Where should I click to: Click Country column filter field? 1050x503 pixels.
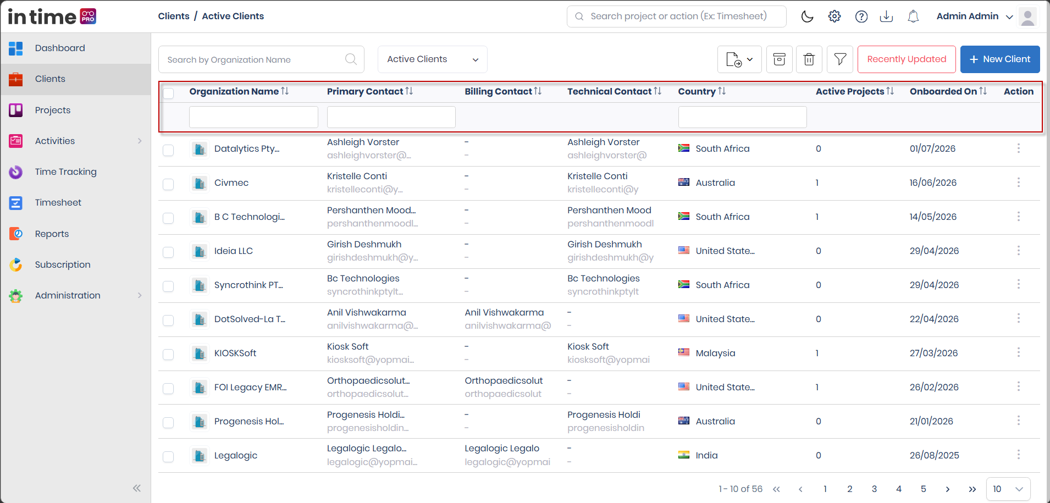(x=742, y=117)
